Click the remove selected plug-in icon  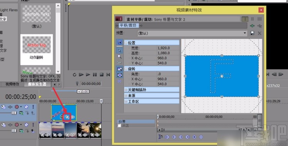point(260,26)
